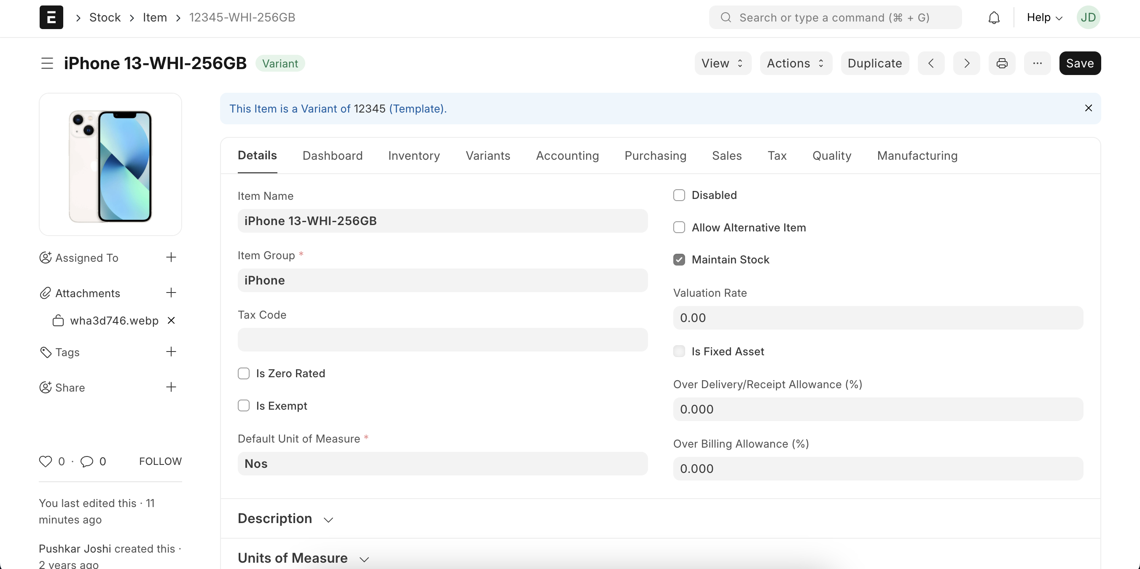
Task: Open the Tax Code field
Action: pos(443,340)
